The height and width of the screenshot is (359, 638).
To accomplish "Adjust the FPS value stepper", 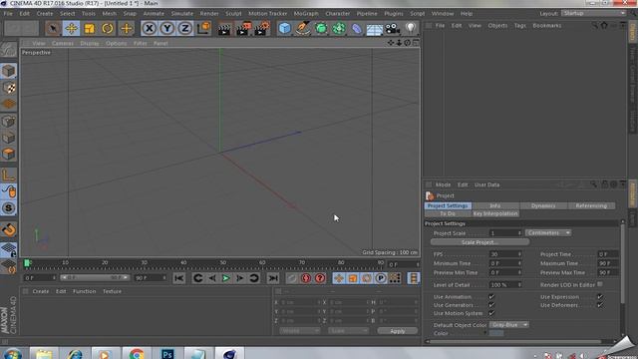I will (519, 254).
